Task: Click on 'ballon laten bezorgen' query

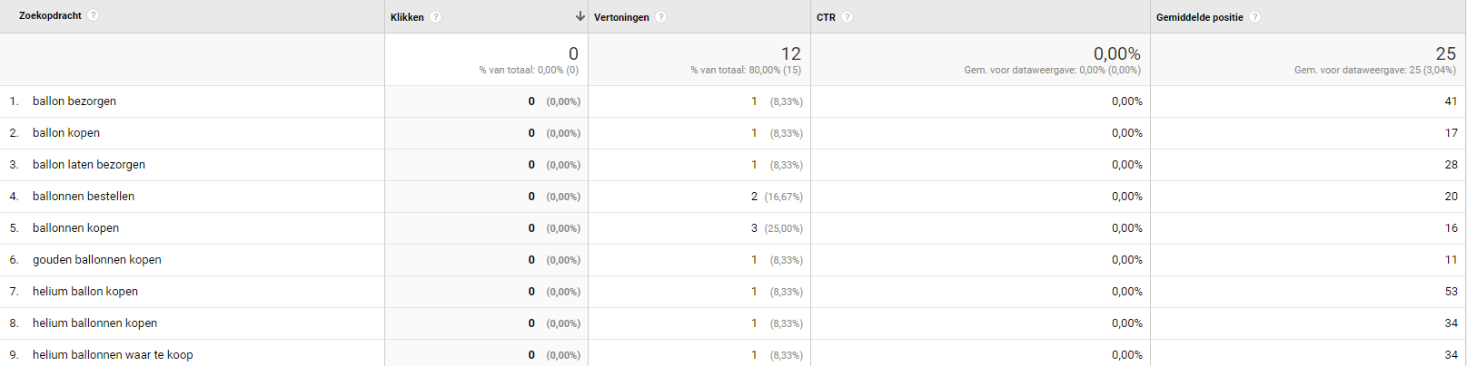Action: [89, 165]
